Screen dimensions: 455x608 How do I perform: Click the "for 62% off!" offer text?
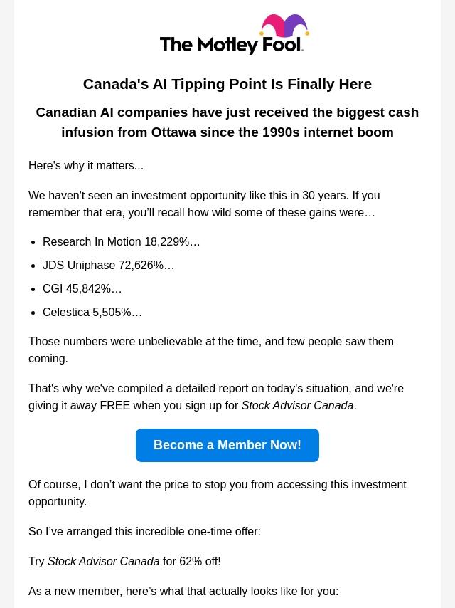click(191, 561)
